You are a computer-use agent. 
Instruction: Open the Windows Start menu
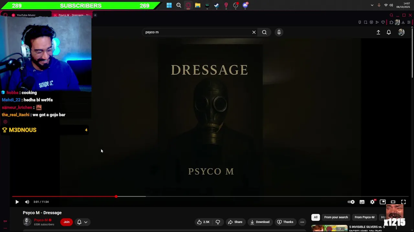[x=169, y=5]
